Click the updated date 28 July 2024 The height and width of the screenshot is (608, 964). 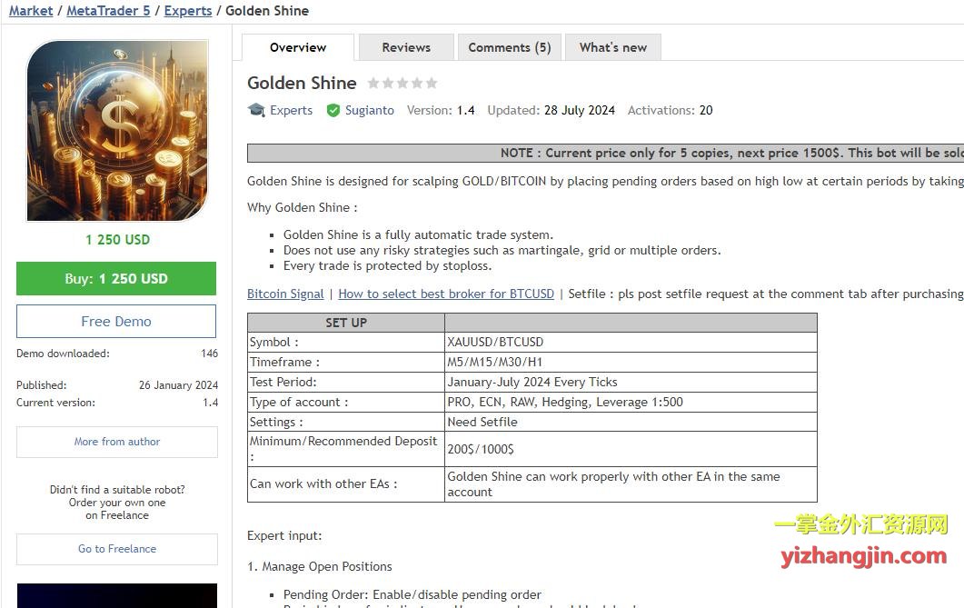[x=579, y=111]
